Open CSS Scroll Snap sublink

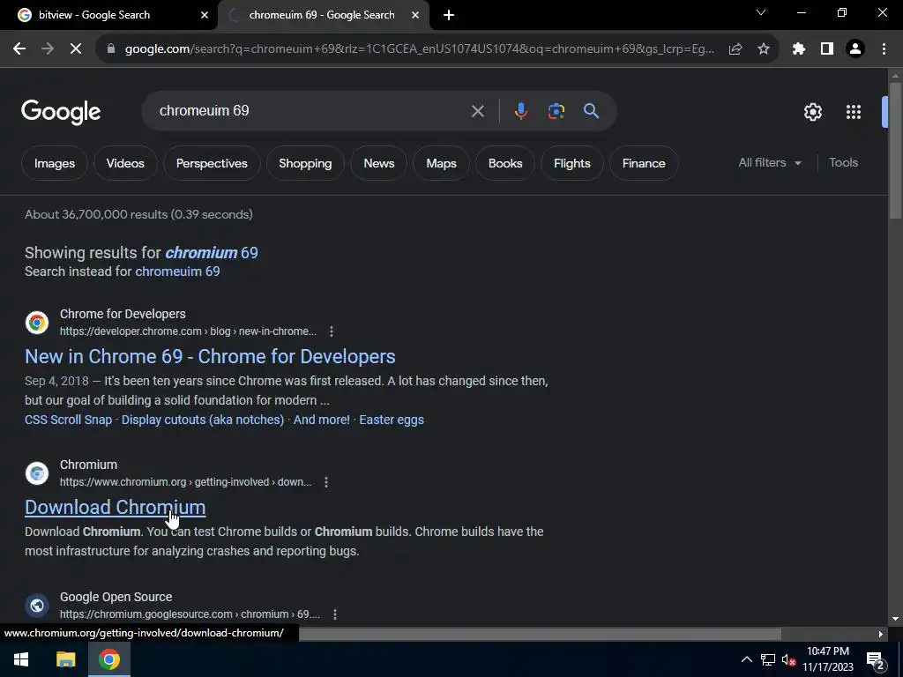(69, 420)
